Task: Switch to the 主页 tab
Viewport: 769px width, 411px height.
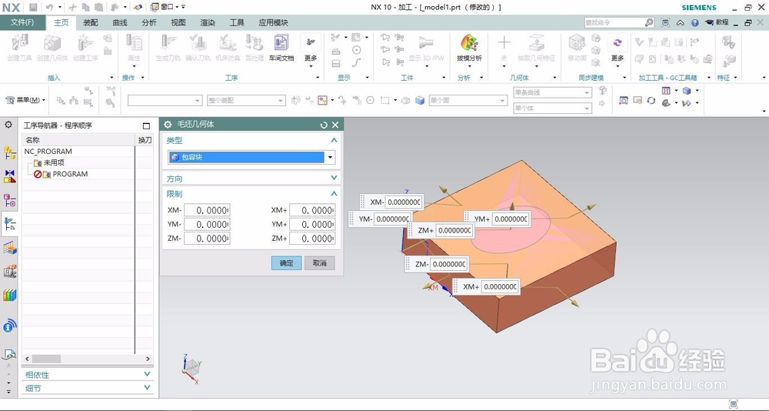Action: [62, 22]
